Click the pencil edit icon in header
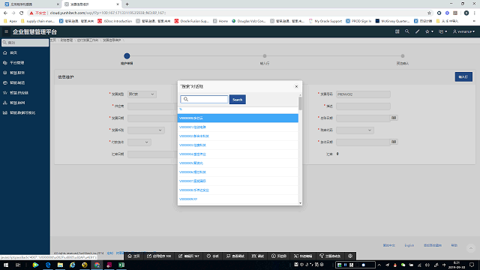The width and height of the screenshot is (480, 270). 417,31
